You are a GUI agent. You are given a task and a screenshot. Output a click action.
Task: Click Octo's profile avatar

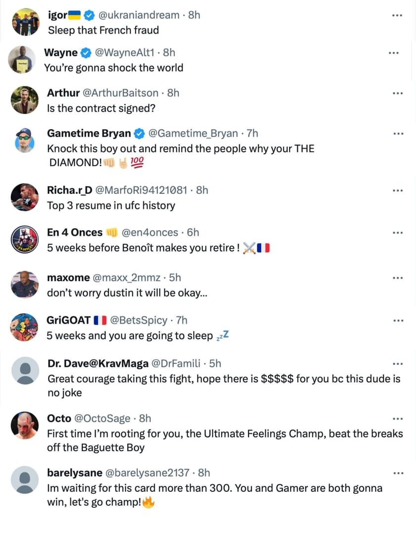[24, 425]
